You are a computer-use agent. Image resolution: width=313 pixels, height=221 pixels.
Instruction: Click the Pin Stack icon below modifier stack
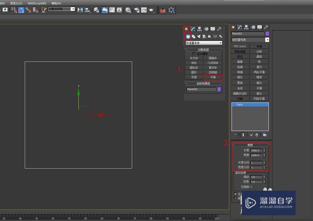click(x=235, y=134)
